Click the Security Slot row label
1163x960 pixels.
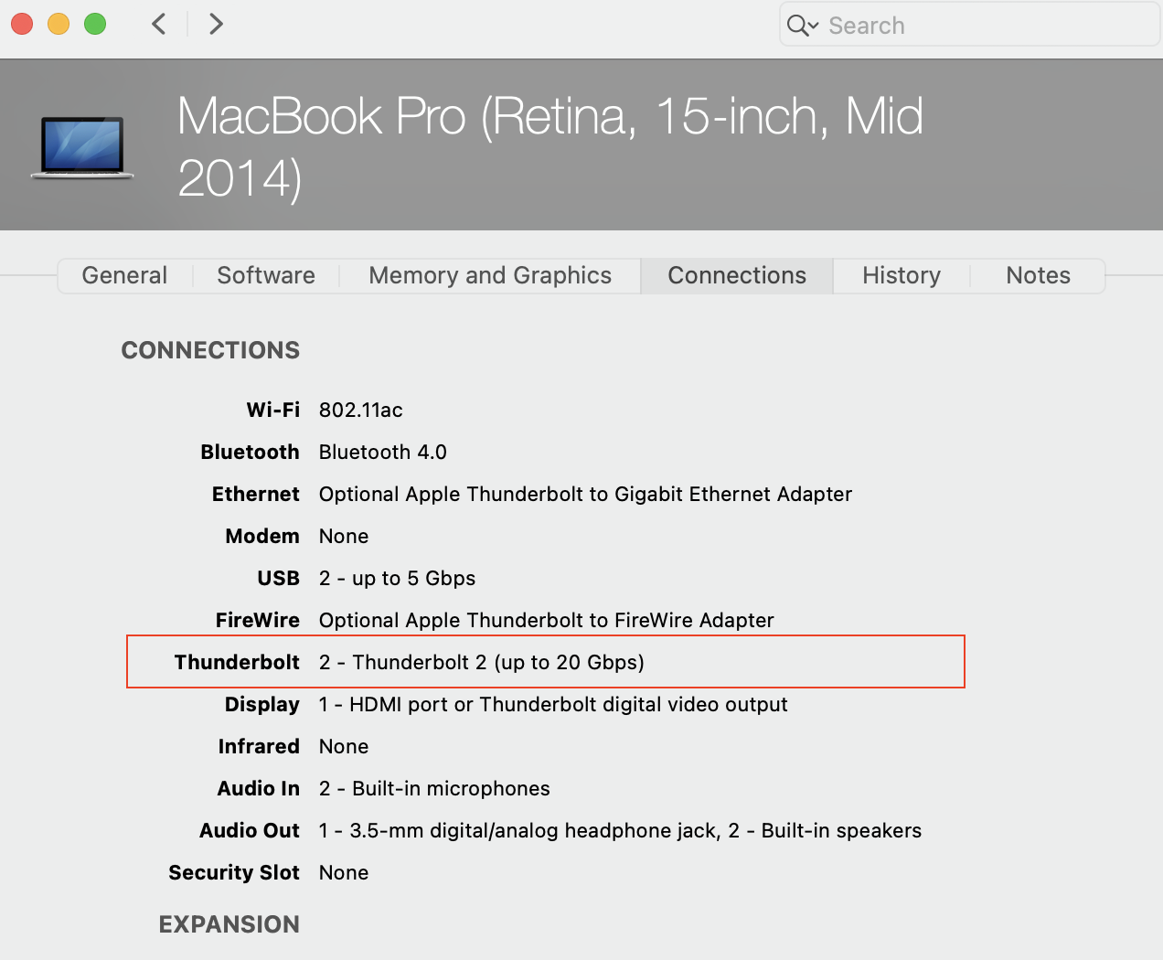pyautogui.click(x=234, y=872)
